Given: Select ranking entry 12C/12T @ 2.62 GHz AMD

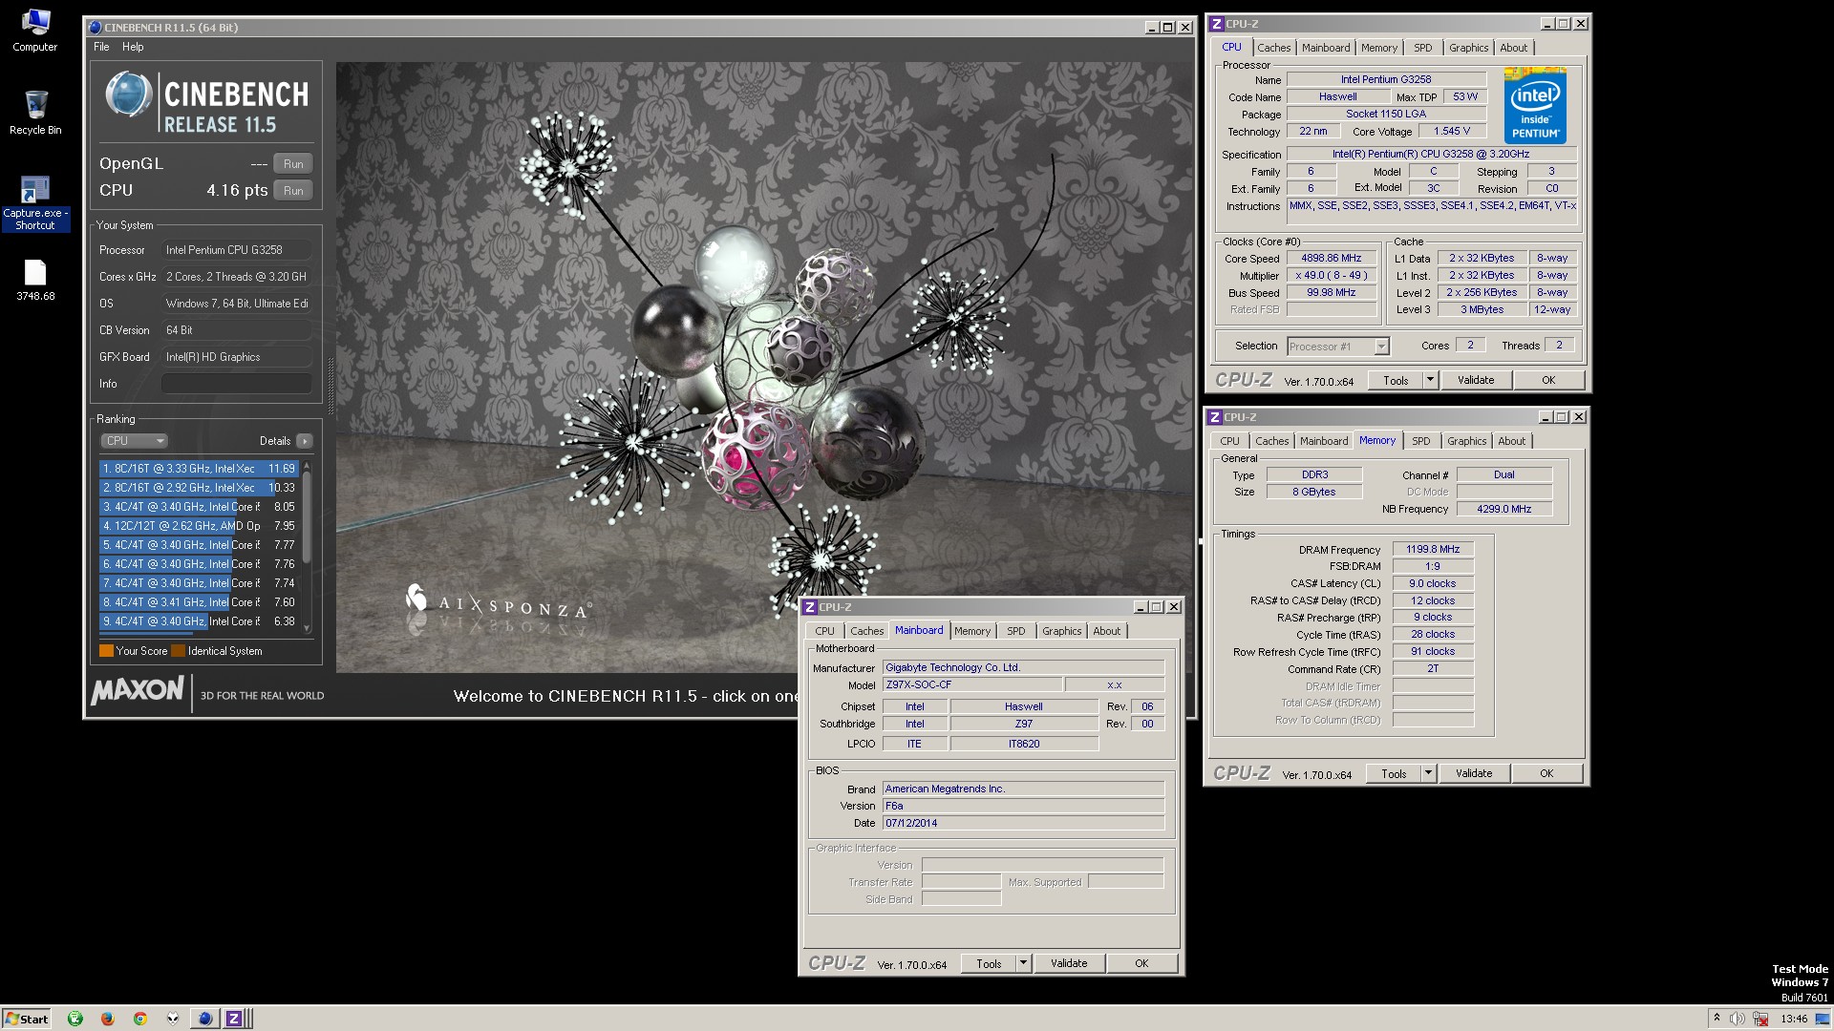Looking at the screenshot, I should point(199,526).
